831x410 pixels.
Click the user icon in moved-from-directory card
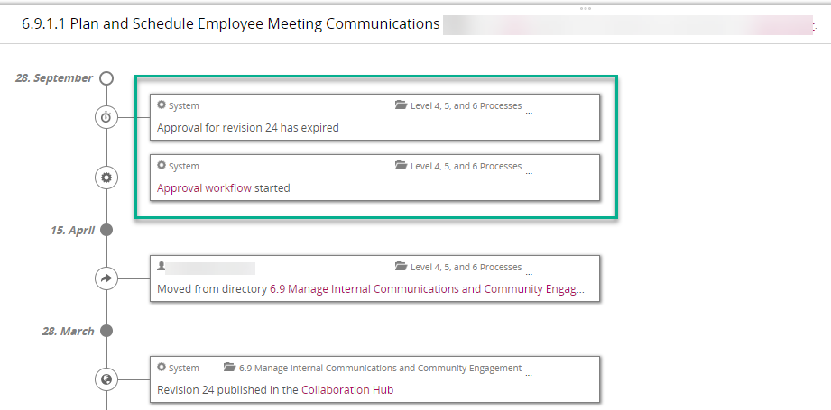(x=162, y=266)
